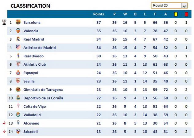Open the Gimnàstic de Tarragona team link

[43, 90]
